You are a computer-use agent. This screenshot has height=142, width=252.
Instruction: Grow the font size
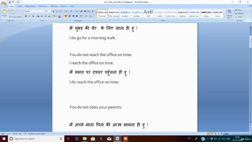(54, 11)
